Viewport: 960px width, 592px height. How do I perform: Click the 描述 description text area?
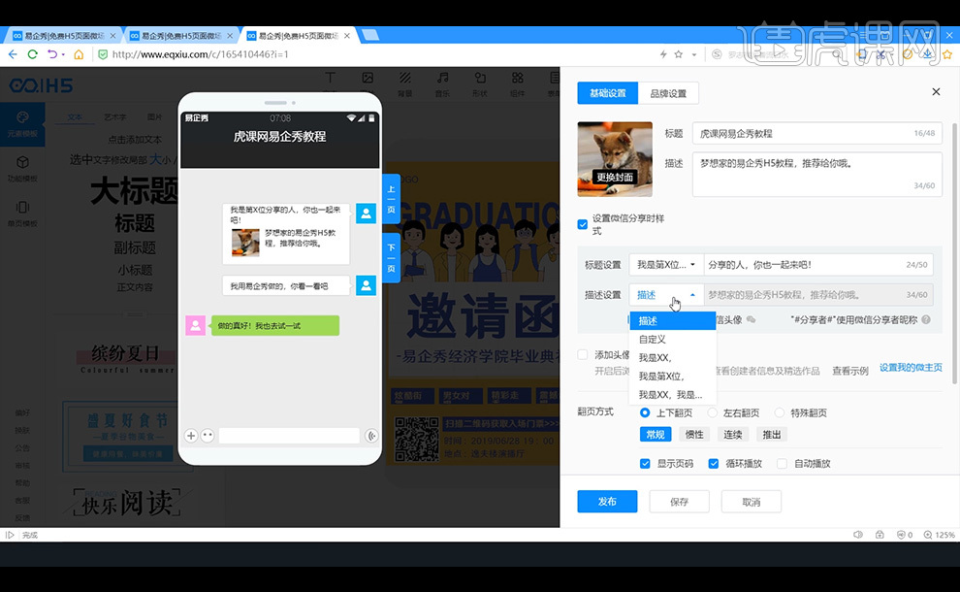817,175
